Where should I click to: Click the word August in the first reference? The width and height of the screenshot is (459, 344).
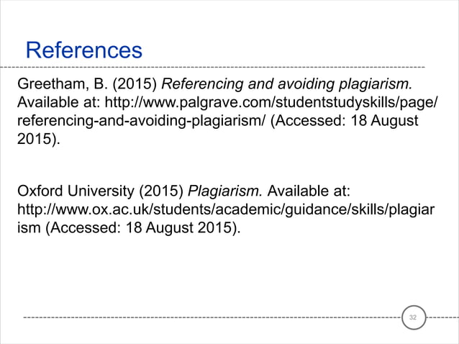pyautogui.click(x=394, y=121)
